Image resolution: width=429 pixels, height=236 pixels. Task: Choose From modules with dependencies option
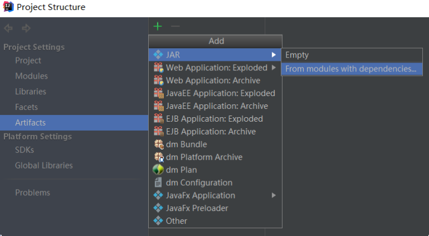point(350,69)
